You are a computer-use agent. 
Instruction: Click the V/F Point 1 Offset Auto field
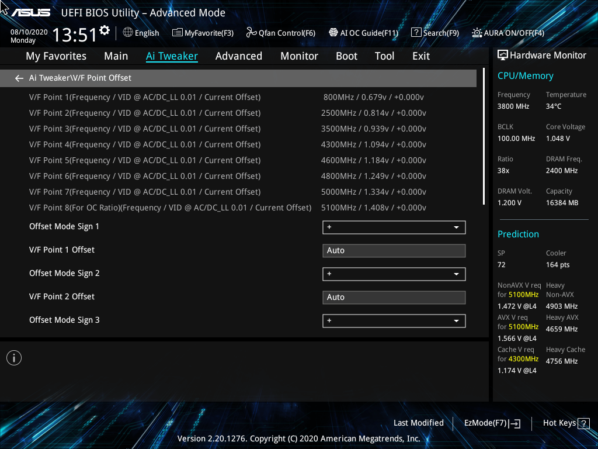[x=394, y=250]
